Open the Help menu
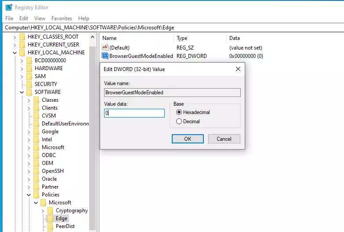This screenshot has width=344, height=232. coord(83,18)
